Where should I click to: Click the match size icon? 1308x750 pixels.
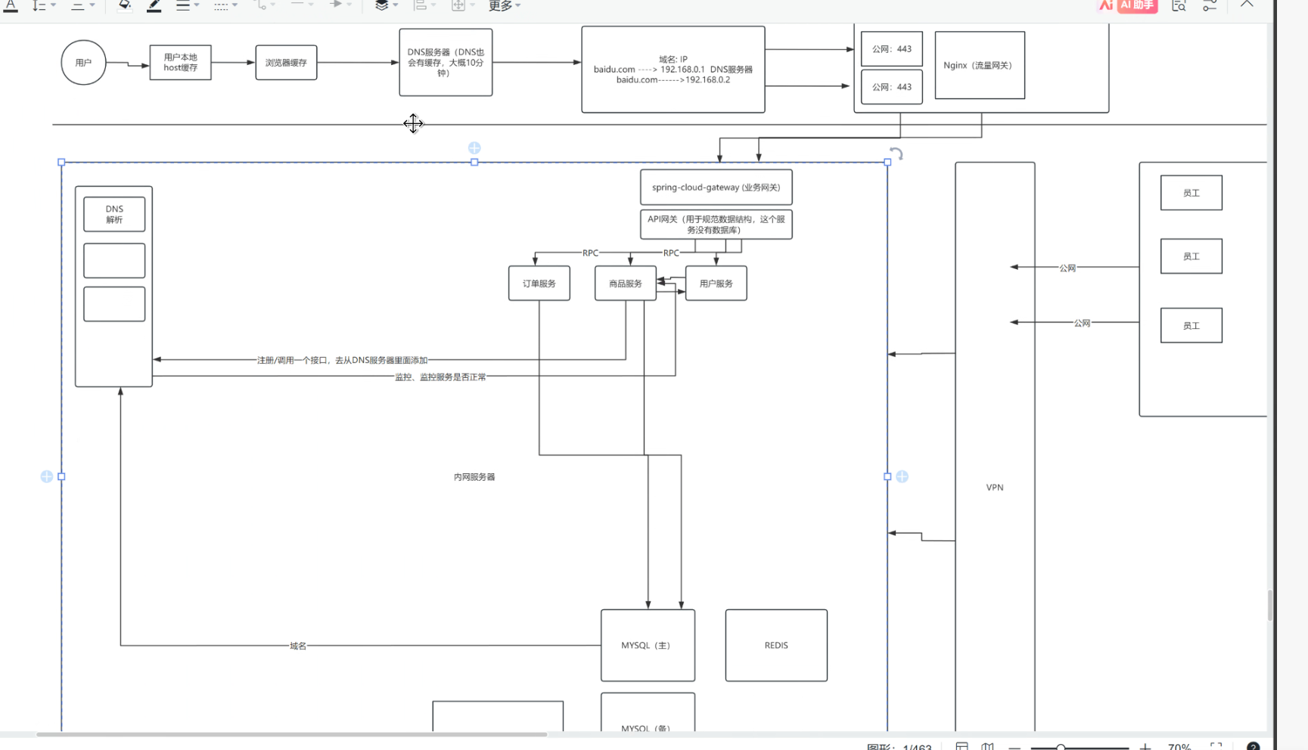(458, 5)
